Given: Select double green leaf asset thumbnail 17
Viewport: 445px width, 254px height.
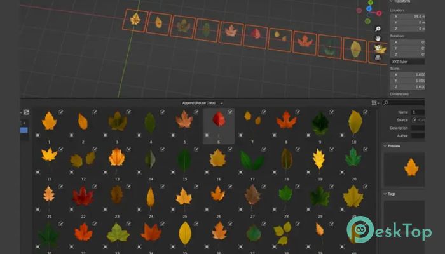Looking at the screenshot, I should coord(252,160).
